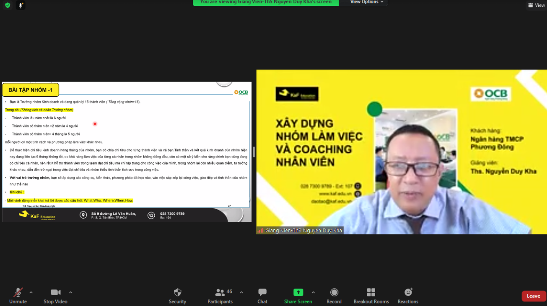The height and width of the screenshot is (306, 547).
Task: Click the location pin icon in slide footer
Action: (83, 215)
